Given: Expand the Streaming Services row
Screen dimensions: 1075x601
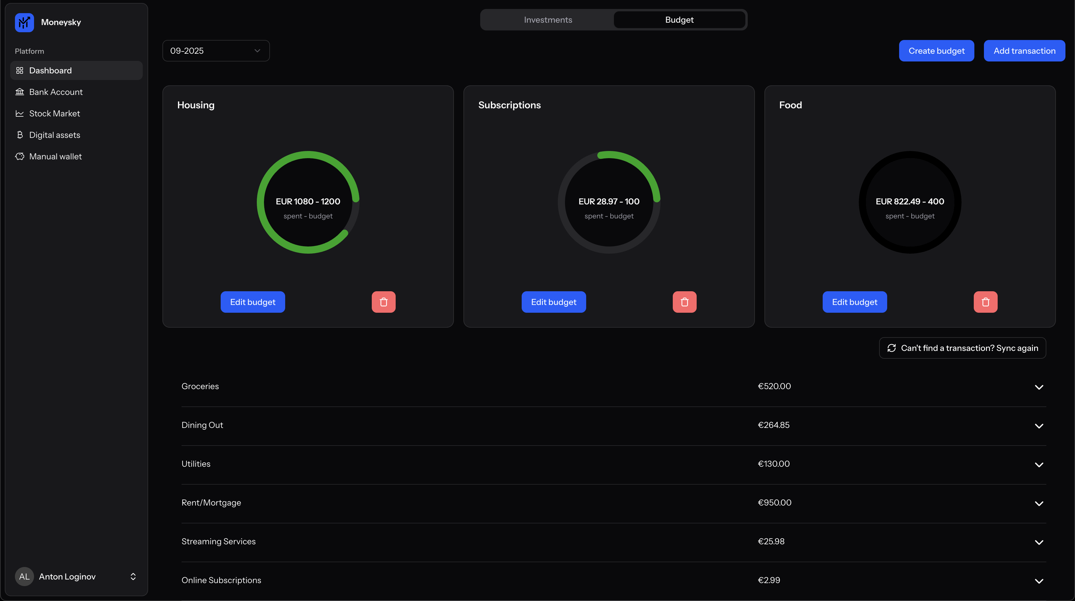Looking at the screenshot, I should tap(1039, 542).
